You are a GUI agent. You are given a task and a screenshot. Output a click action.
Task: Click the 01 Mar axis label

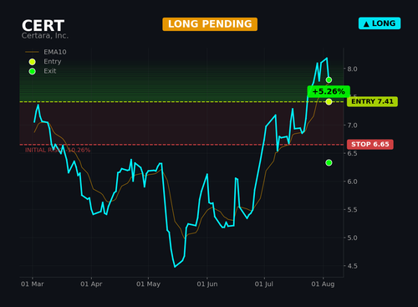point(33,284)
